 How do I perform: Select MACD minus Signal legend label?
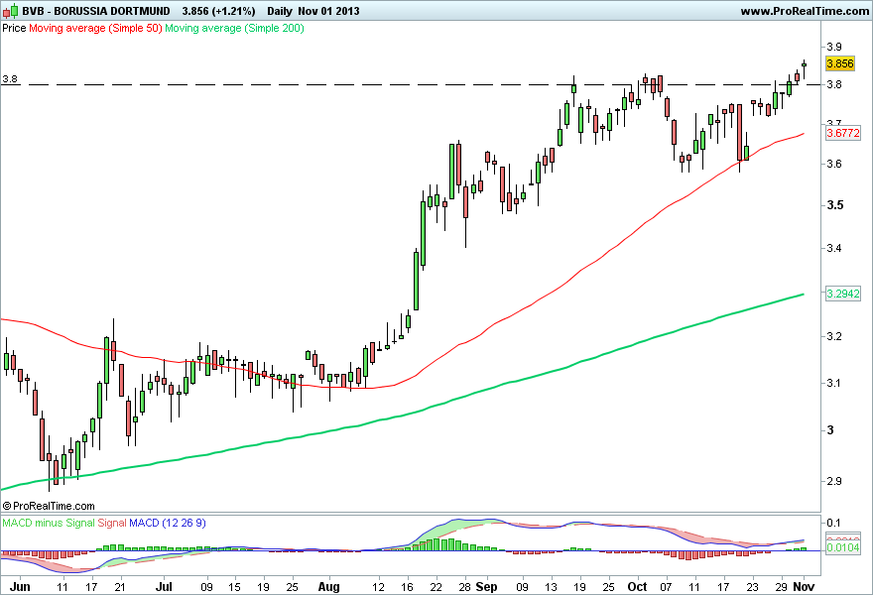[x=49, y=523]
